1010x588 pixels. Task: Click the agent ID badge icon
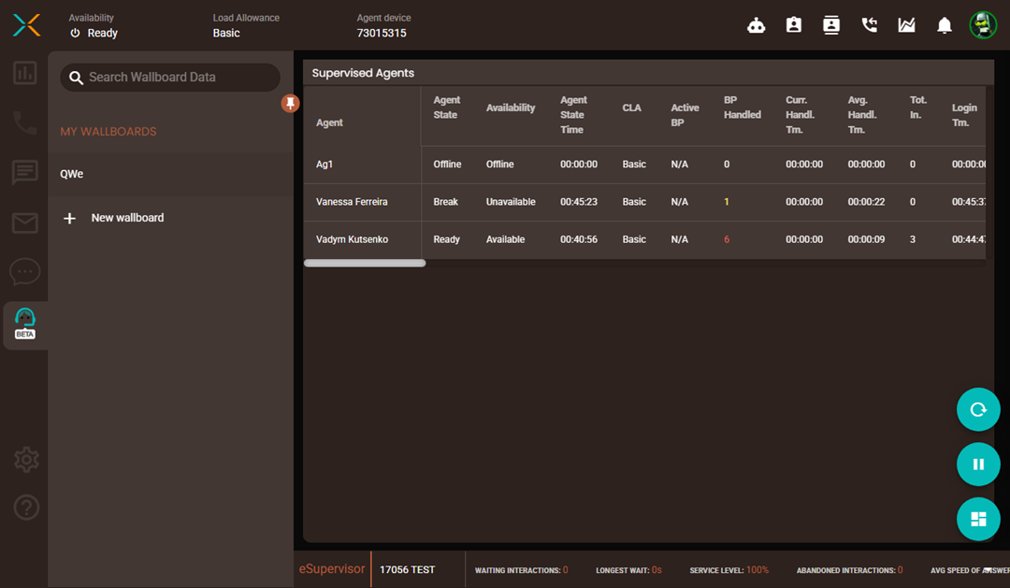pyautogui.click(x=794, y=26)
